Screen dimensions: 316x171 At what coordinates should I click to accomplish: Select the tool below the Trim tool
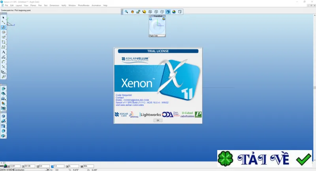point(4,72)
